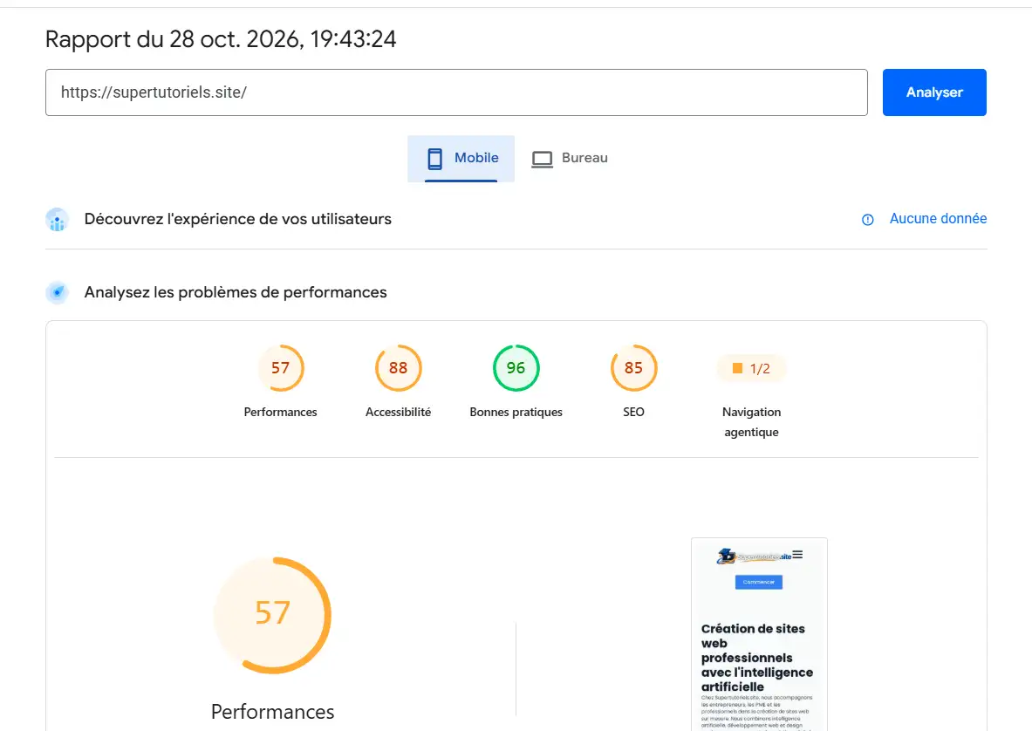This screenshot has width=1032, height=731.
Task: Select the Performances score gauge 57
Action: point(280,368)
